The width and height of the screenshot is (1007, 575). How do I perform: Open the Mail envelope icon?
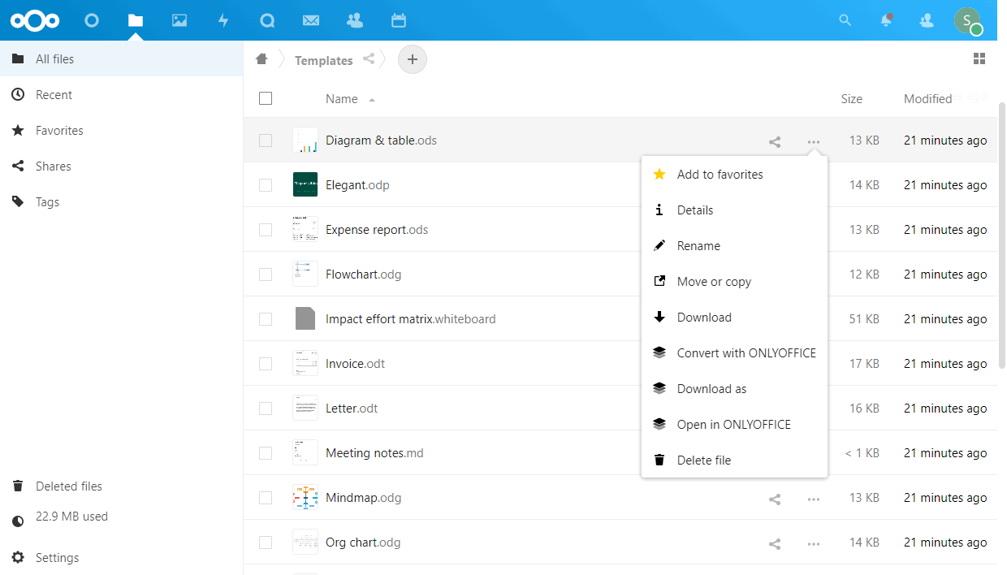[x=310, y=20]
